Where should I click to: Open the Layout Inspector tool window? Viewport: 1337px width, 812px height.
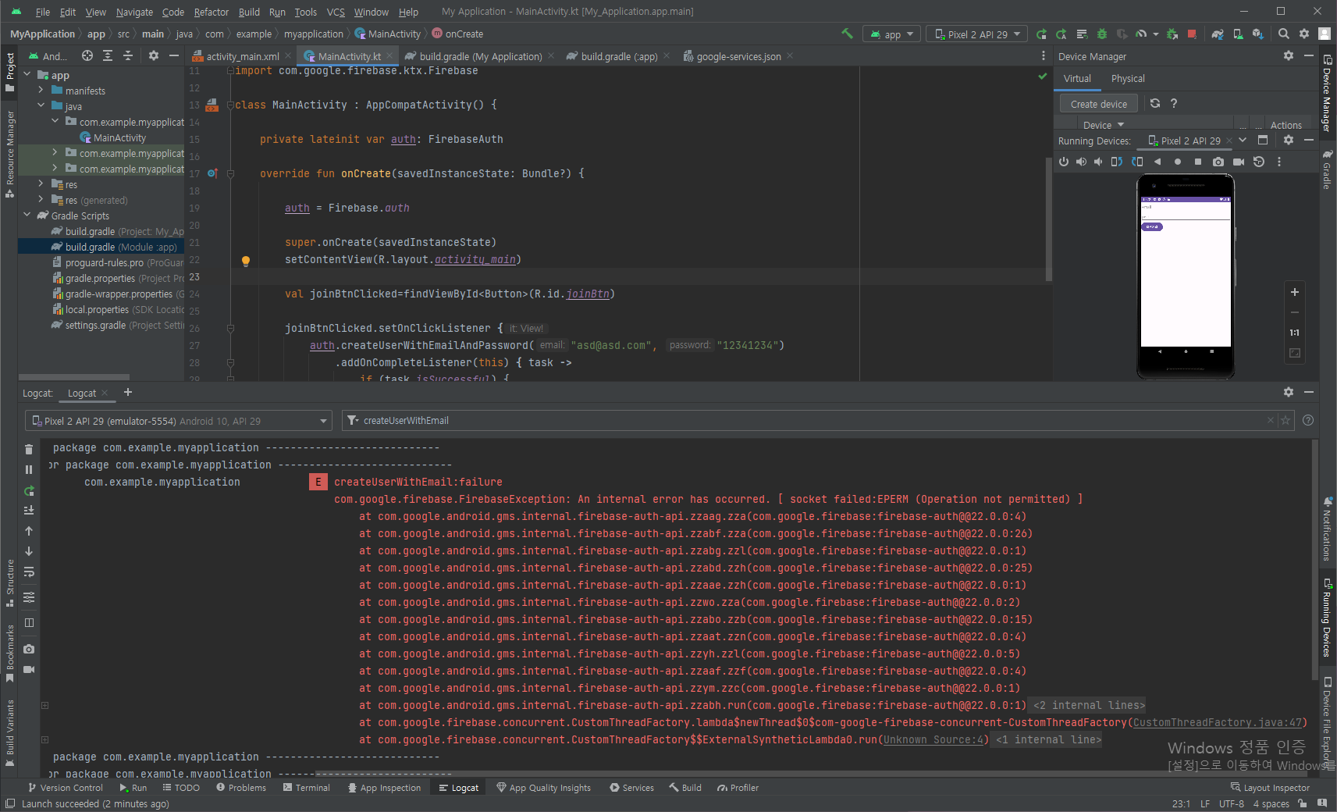click(1270, 788)
